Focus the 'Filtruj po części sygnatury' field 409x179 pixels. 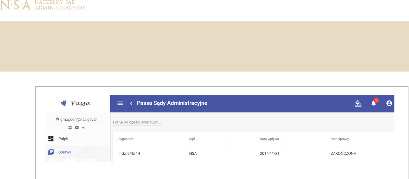click(x=138, y=122)
